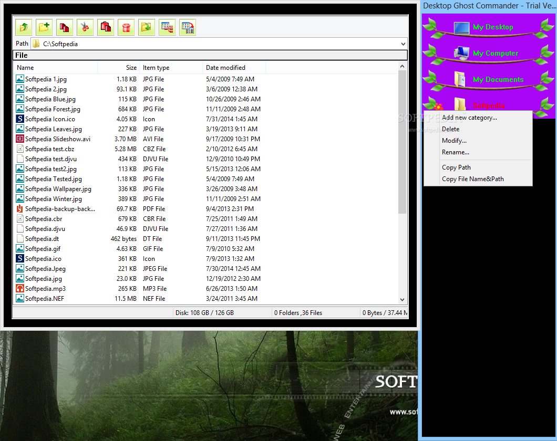Viewport: 557px width, 441px height.
Task: Choose Add new category from context menu
Action: click(469, 118)
